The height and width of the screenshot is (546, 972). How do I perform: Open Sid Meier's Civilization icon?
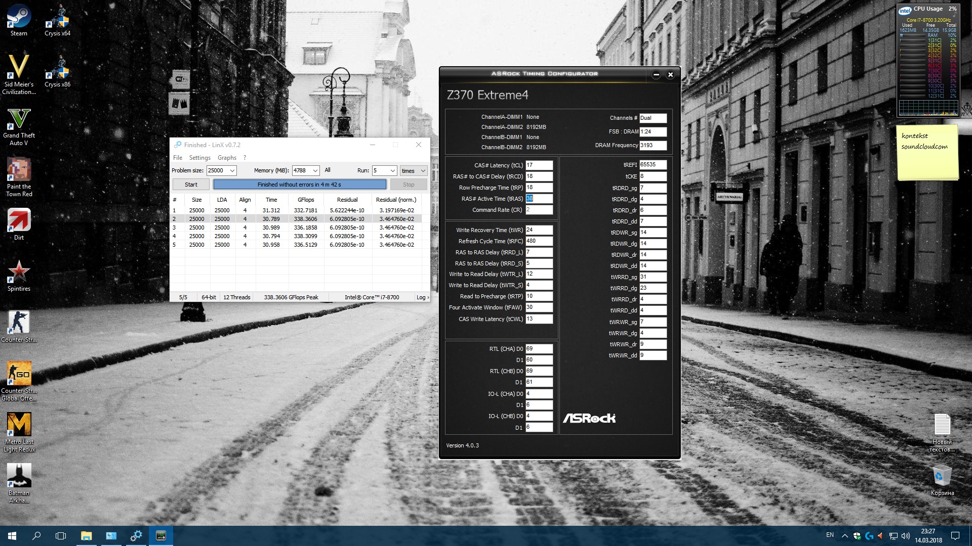(x=19, y=68)
